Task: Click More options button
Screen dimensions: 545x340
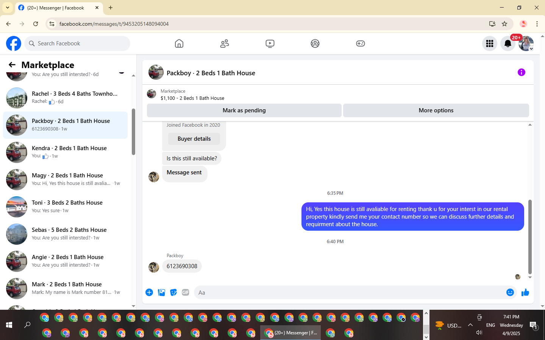Action: 436,110
